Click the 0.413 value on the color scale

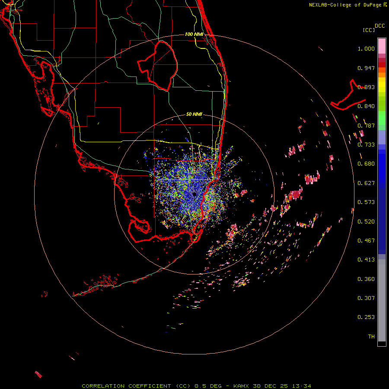pyautogui.click(x=366, y=260)
